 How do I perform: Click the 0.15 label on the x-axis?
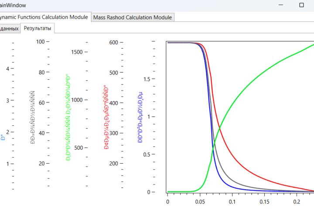[264, 202]
